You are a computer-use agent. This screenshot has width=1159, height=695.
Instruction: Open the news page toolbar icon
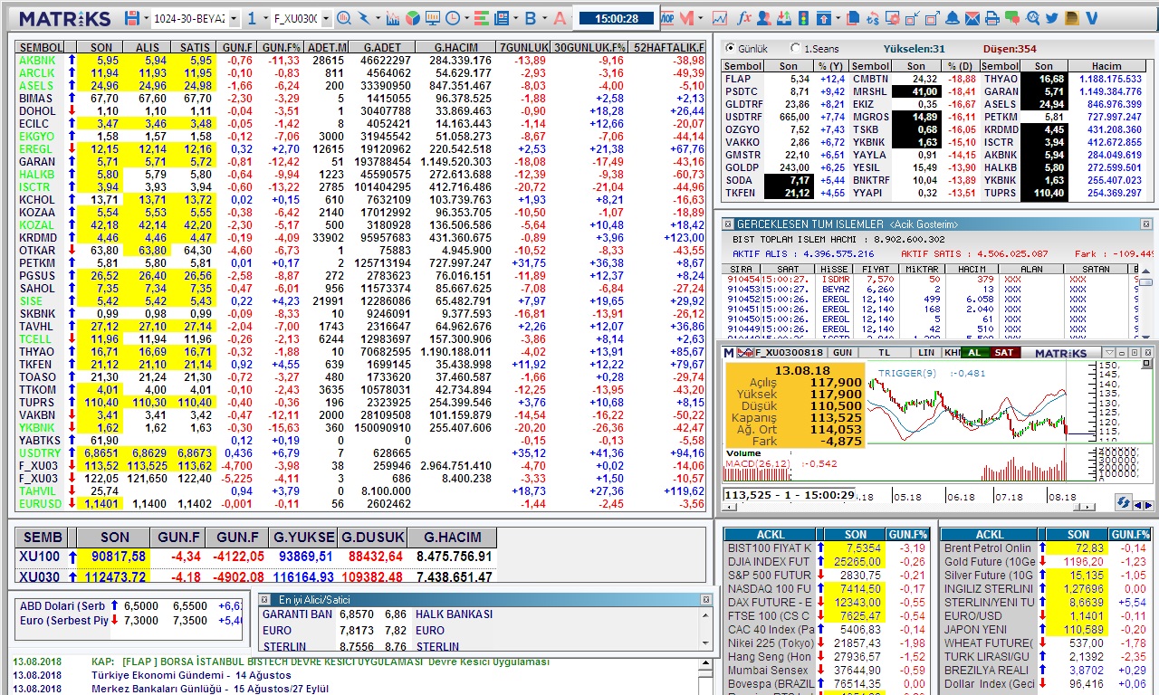[501, 18]
